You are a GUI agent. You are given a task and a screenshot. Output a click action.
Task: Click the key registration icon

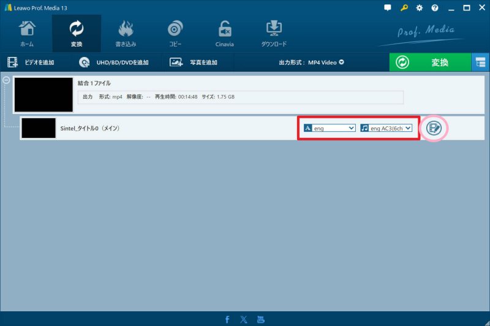[404, 8]
